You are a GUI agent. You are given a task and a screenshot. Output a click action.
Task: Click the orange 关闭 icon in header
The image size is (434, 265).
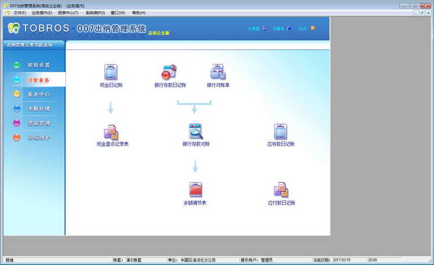(x=313, y=28)
